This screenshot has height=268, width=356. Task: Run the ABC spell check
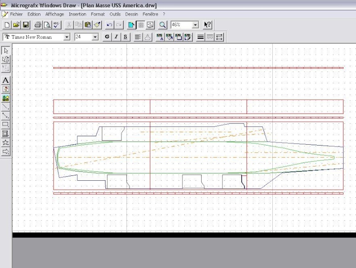point(57,25)
